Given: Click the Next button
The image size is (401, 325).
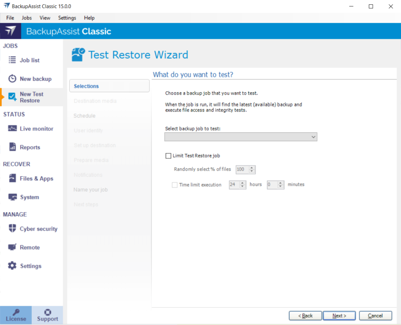Looking at the screenshot, I should [339, 316].
